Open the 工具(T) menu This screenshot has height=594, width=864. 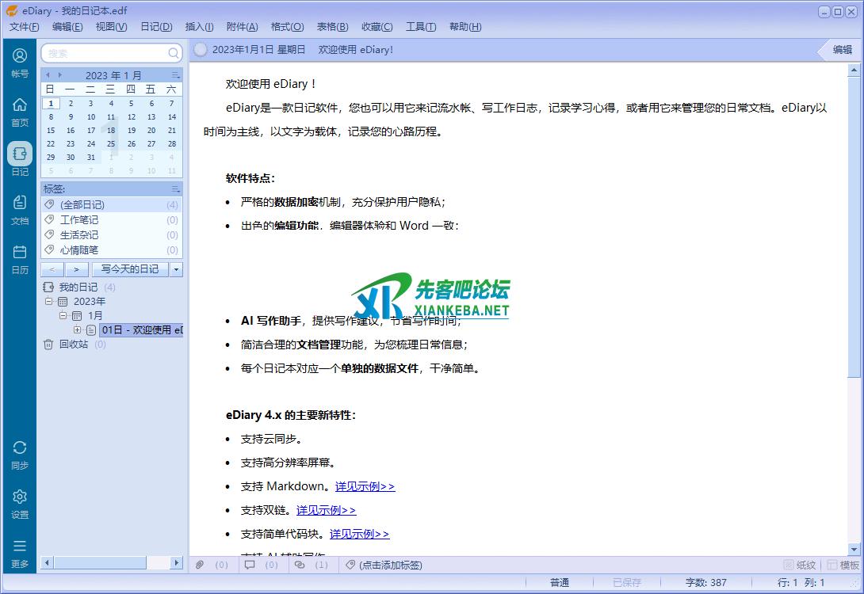[420, 27]
